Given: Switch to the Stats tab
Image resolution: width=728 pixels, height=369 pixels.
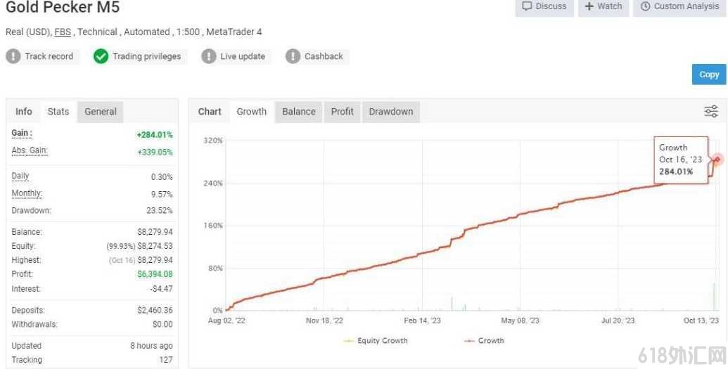Looking at the screenshot, I should click(58, 112).
